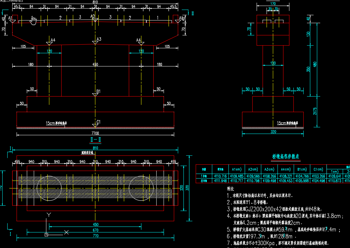Click the 道路设计线 label
This screenshot has height=248, width=350.
tap(87, 153)
